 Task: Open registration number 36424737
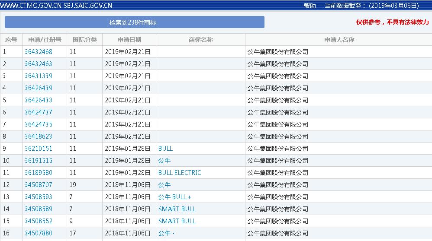click(38, 112)
